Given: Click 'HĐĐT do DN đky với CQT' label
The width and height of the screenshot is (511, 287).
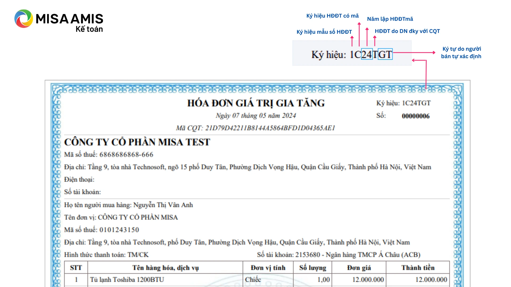Looking at the screenshot, I should point(407,31).
